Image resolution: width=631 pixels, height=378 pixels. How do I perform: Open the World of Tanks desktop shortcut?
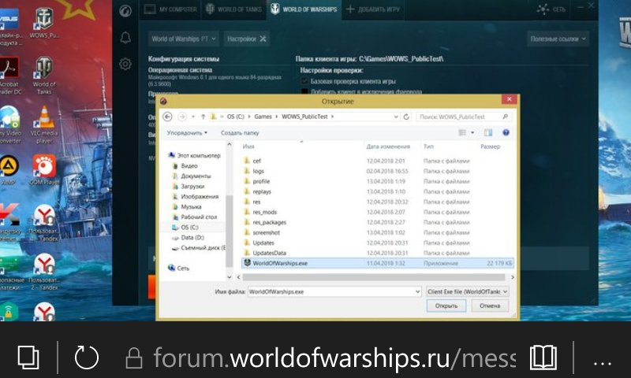pyautogui.click(x=44, y=76)
